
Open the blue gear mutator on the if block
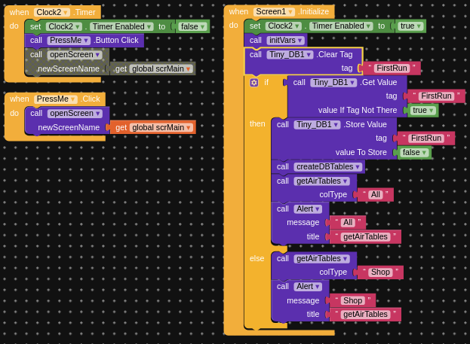(254, 83)
